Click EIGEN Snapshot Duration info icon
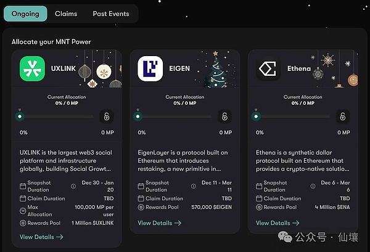The height and width of the screenshot is (252, 370). (x=191, y=186)
